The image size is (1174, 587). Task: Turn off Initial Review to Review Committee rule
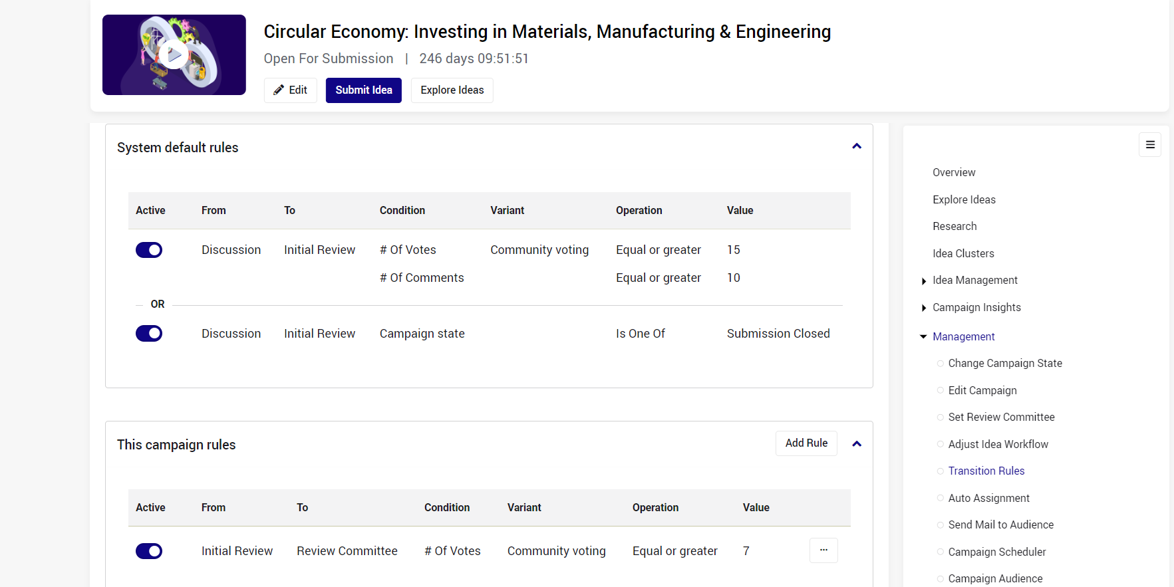(149, 551)
